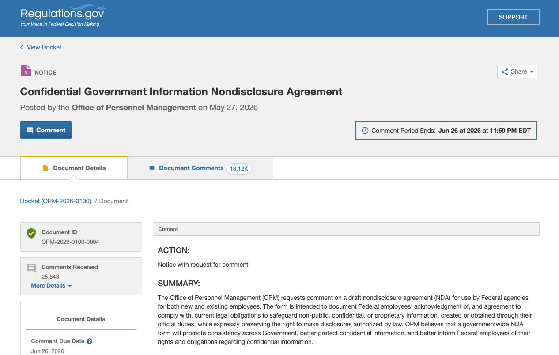The height and width of the screenshot is (355, 559).
Task: Click the Comment Due Date help icon
Action: [89, 341]
